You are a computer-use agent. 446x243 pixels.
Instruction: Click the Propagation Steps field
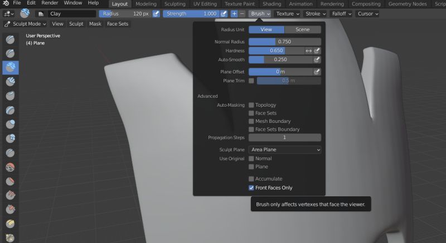tap(285, 137)
